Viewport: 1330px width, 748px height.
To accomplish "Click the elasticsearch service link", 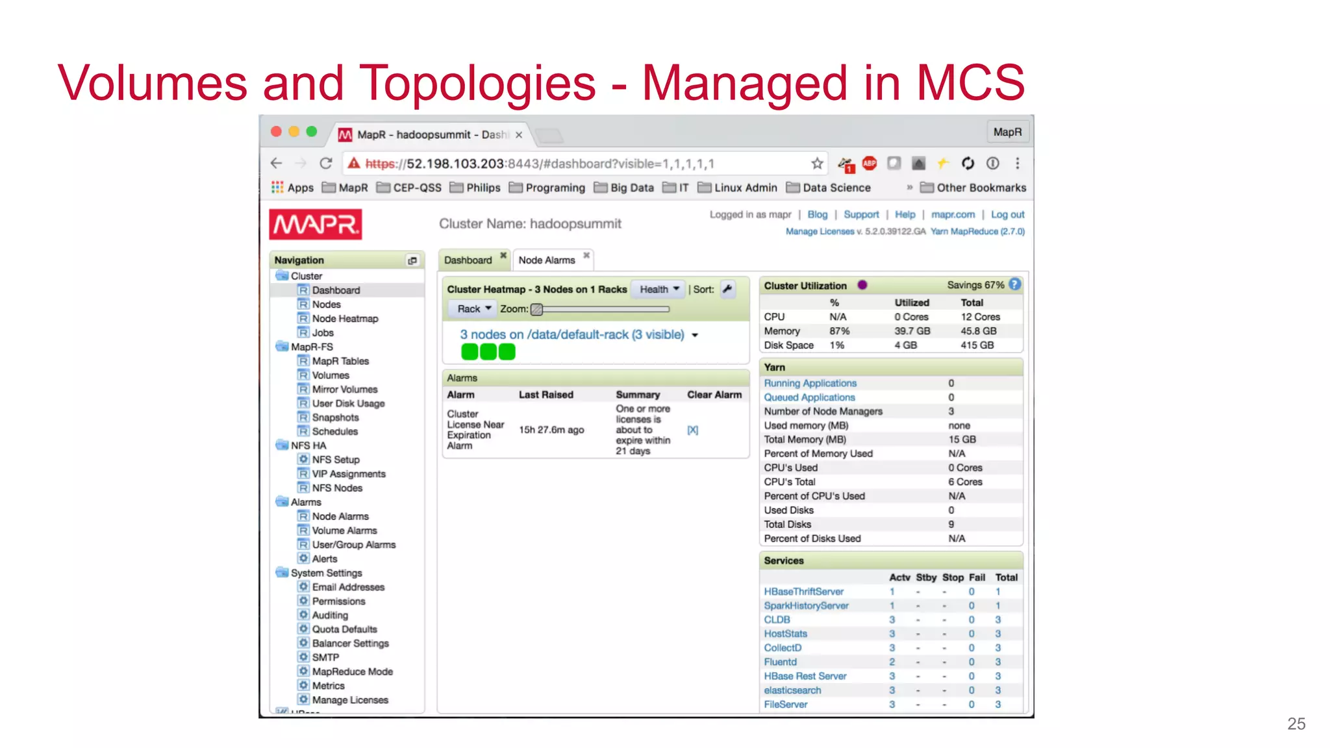I will coord(792,690).
